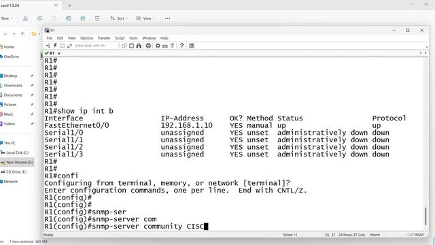
Task: Click the FastEthernet0/0 interface text
Action: point(77,125)
